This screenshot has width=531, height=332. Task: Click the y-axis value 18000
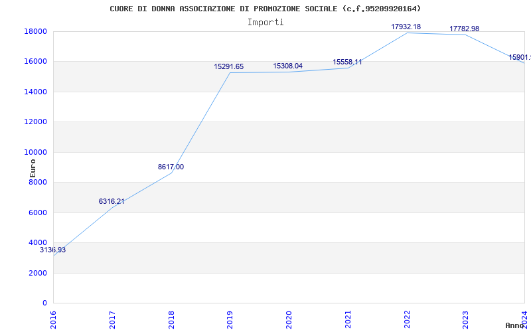click(35, 31)
